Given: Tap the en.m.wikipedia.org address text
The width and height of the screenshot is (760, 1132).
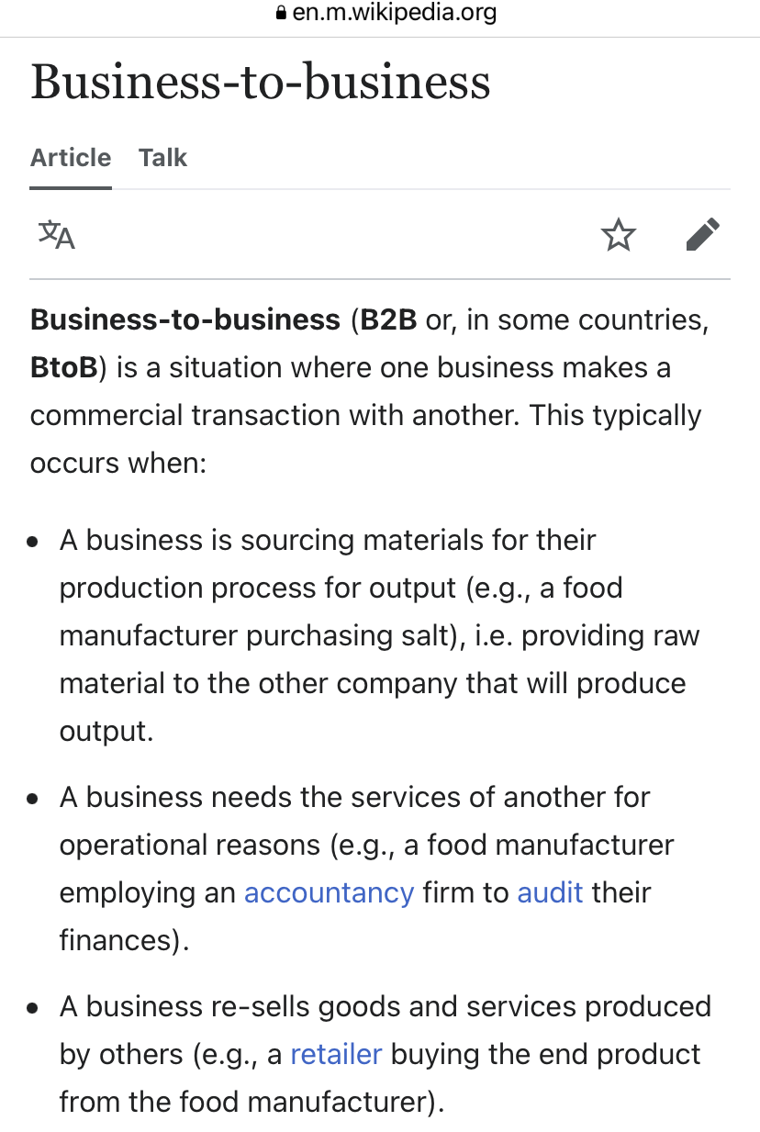Looking at the screenshot, I should [x=395, y=14].
